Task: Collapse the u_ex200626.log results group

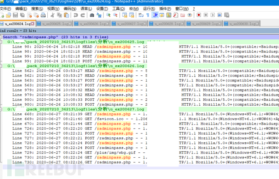Action: [1, 66]
